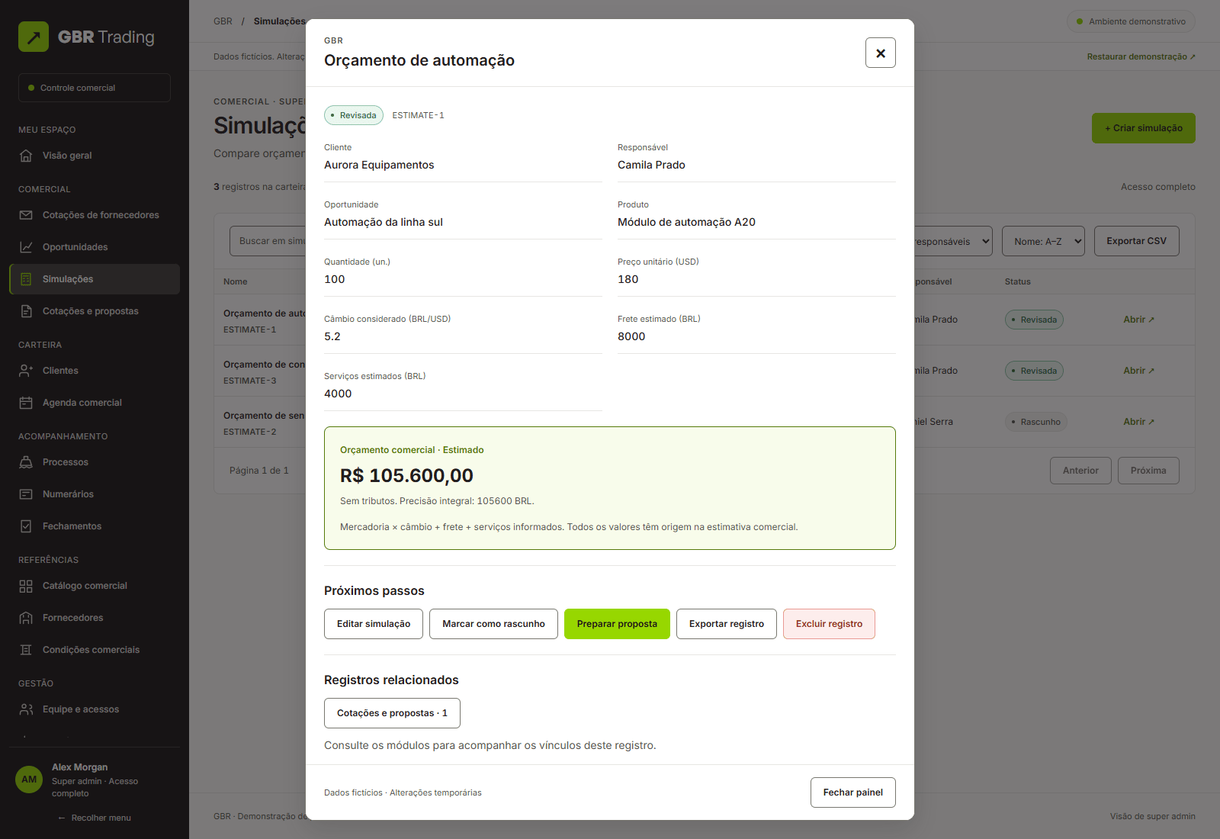Click Editar simulação button
The height and width of the screenshot is (839, 1220).
374,624
